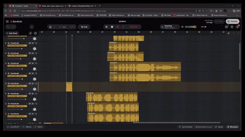
Task: Open the Fx preset dropdown on track 09
Action: pyautogui.click(x=17, y=96)
